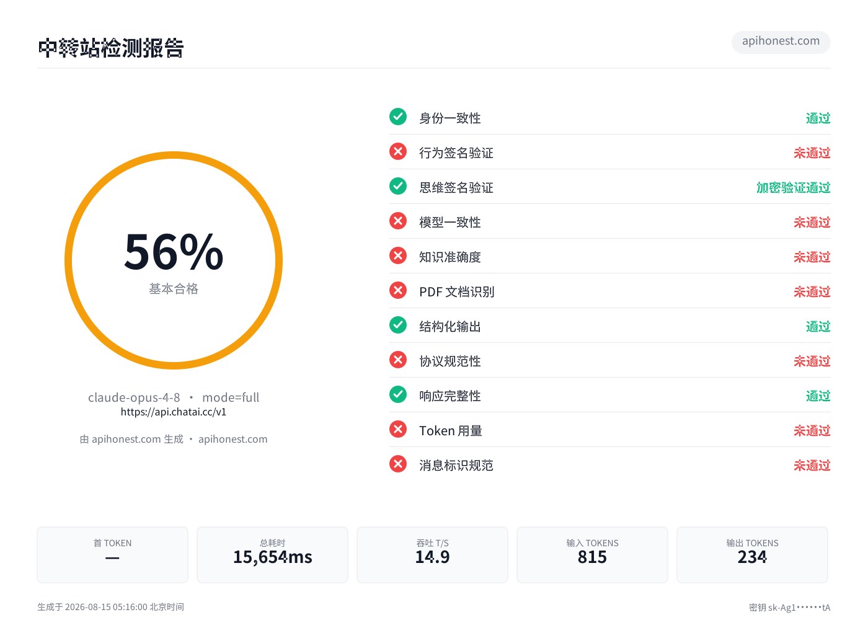
Task: Click green check icon beside 响应完整性
Action: coord(398,394)
